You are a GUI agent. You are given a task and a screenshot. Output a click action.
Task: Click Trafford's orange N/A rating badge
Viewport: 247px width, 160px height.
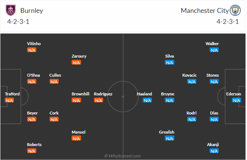[9, 100]
